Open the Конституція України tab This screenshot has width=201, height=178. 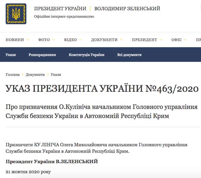(86, 55)
